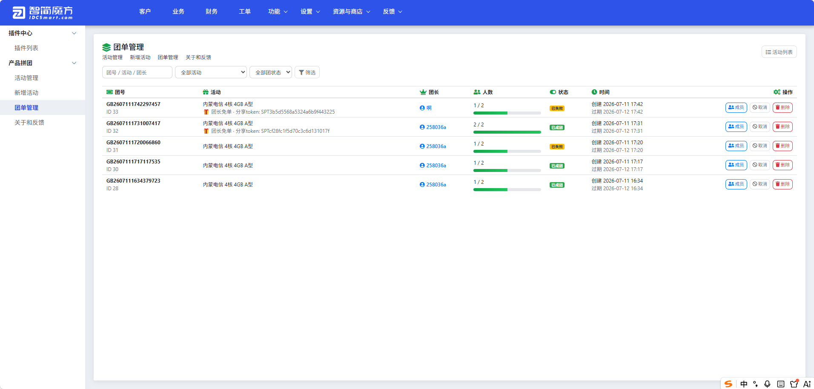Click the gift icon beside the 活动 header

(206, 92)
